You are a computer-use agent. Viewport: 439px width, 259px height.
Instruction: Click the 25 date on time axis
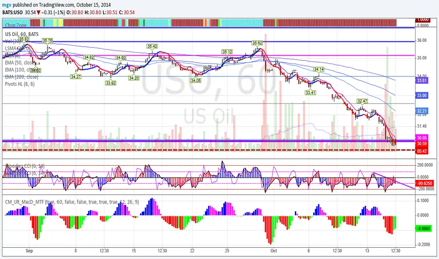227,251
